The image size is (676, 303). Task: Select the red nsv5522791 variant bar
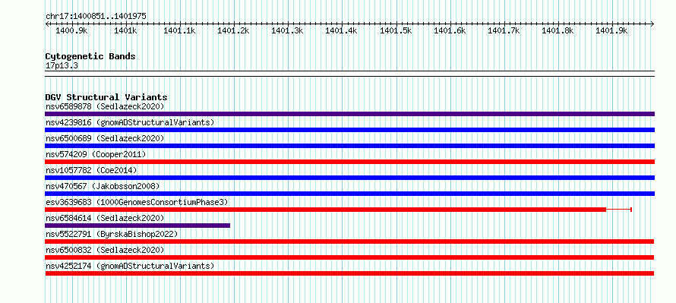tap(349, 241)
